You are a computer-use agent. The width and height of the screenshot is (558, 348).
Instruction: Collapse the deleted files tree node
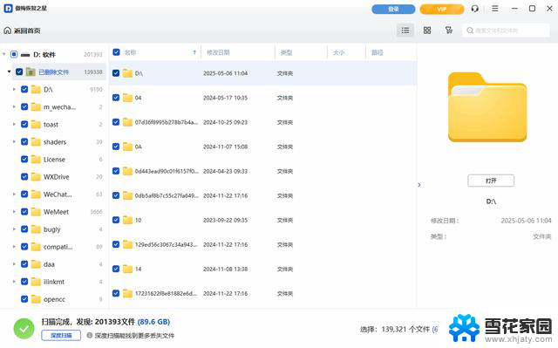tap(9, 72)
